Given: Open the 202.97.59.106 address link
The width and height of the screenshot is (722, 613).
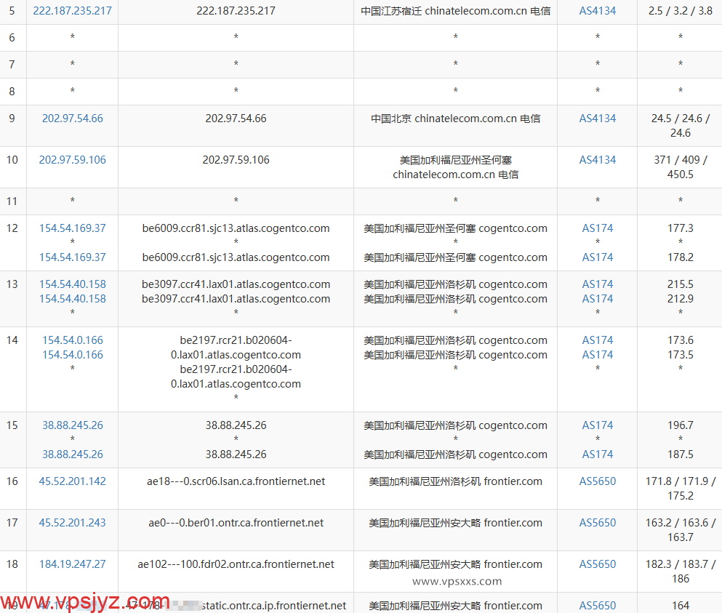Looking at the screenshot, I should coord(72,159).
